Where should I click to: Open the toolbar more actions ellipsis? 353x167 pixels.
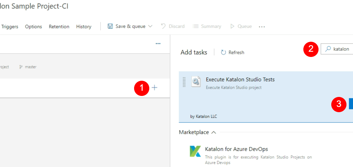[x=262, y=27]
